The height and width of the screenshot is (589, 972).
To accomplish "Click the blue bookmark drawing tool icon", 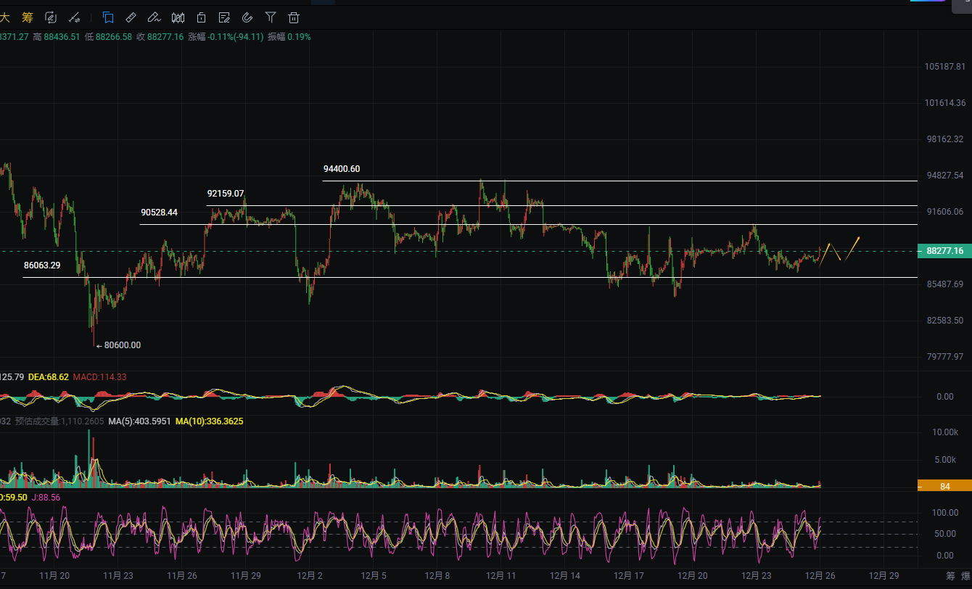I will coord(108,17).
